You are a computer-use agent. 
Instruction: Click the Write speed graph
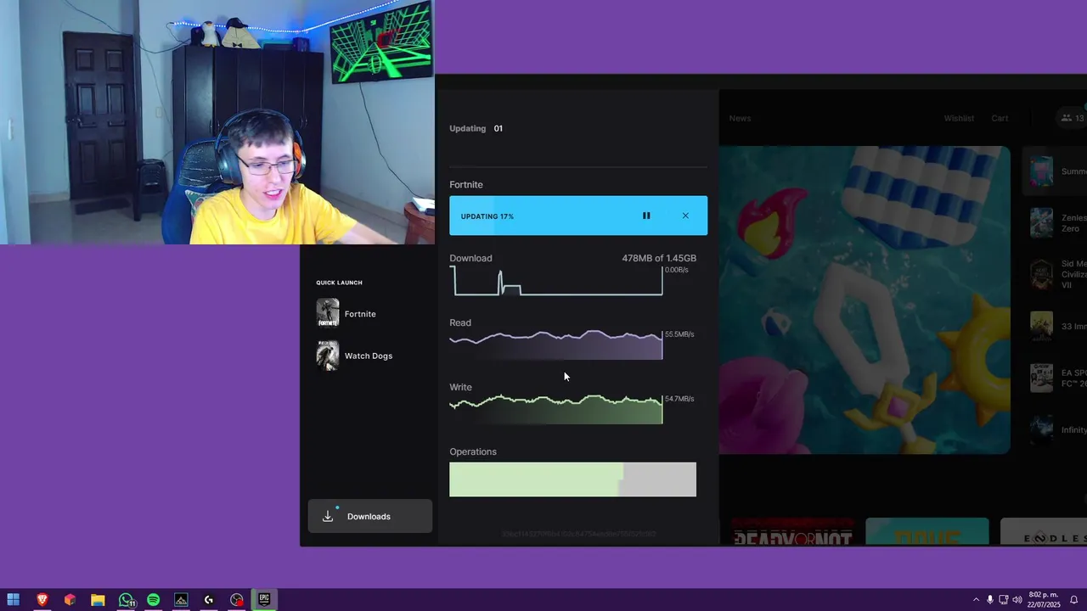[556, 409]
